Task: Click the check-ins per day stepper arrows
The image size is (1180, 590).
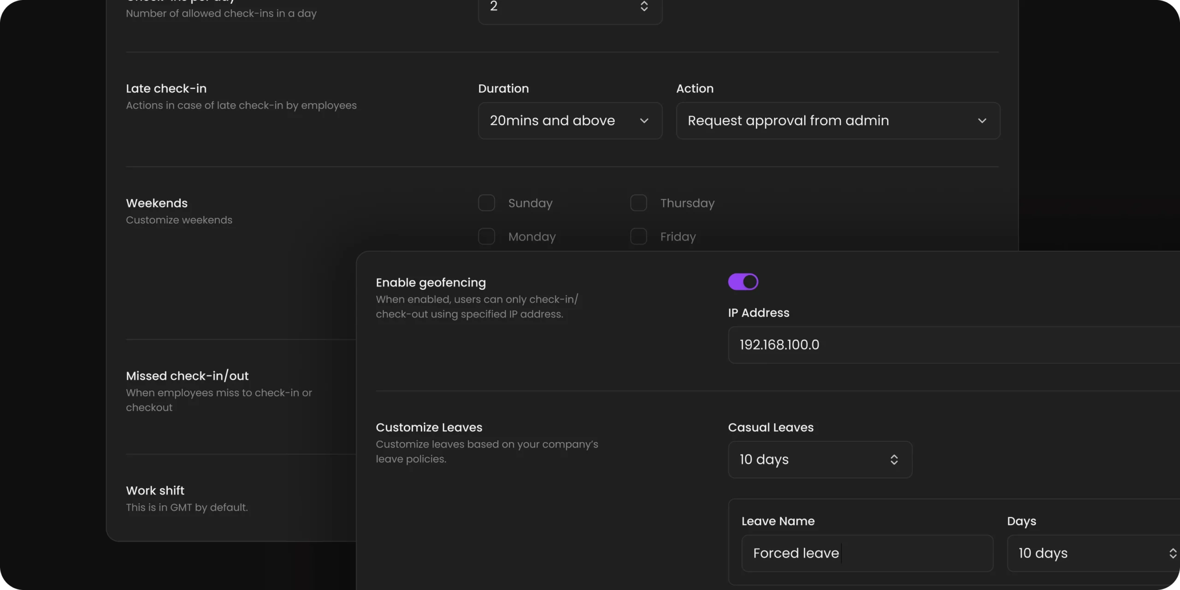Action: tap(644, 6)
